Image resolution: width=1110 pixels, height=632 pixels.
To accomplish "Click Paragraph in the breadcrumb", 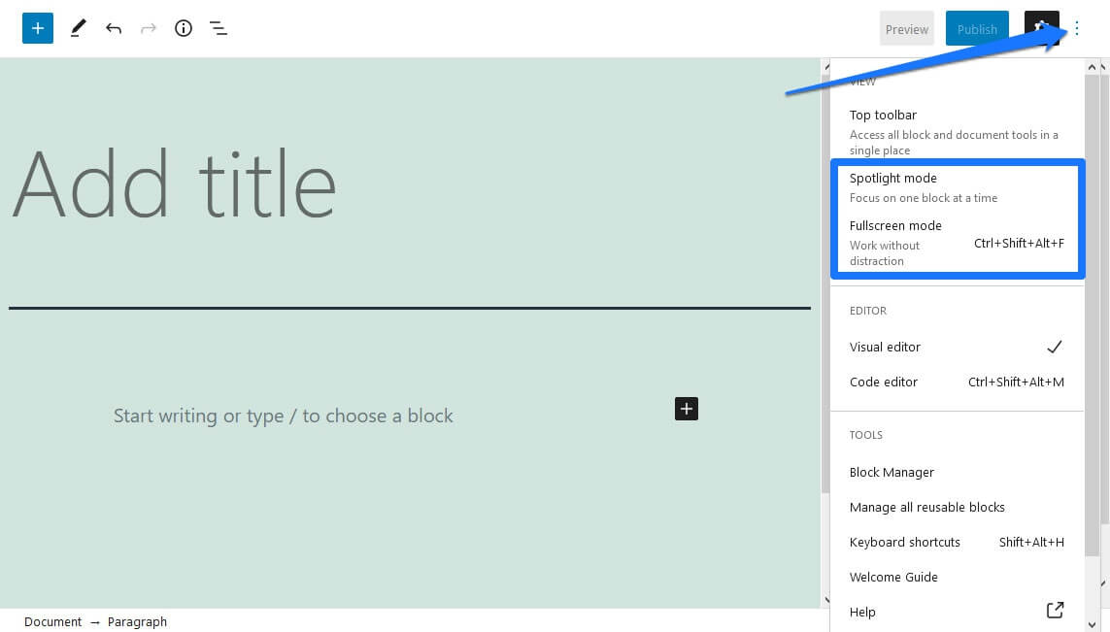I will point(137,621).
